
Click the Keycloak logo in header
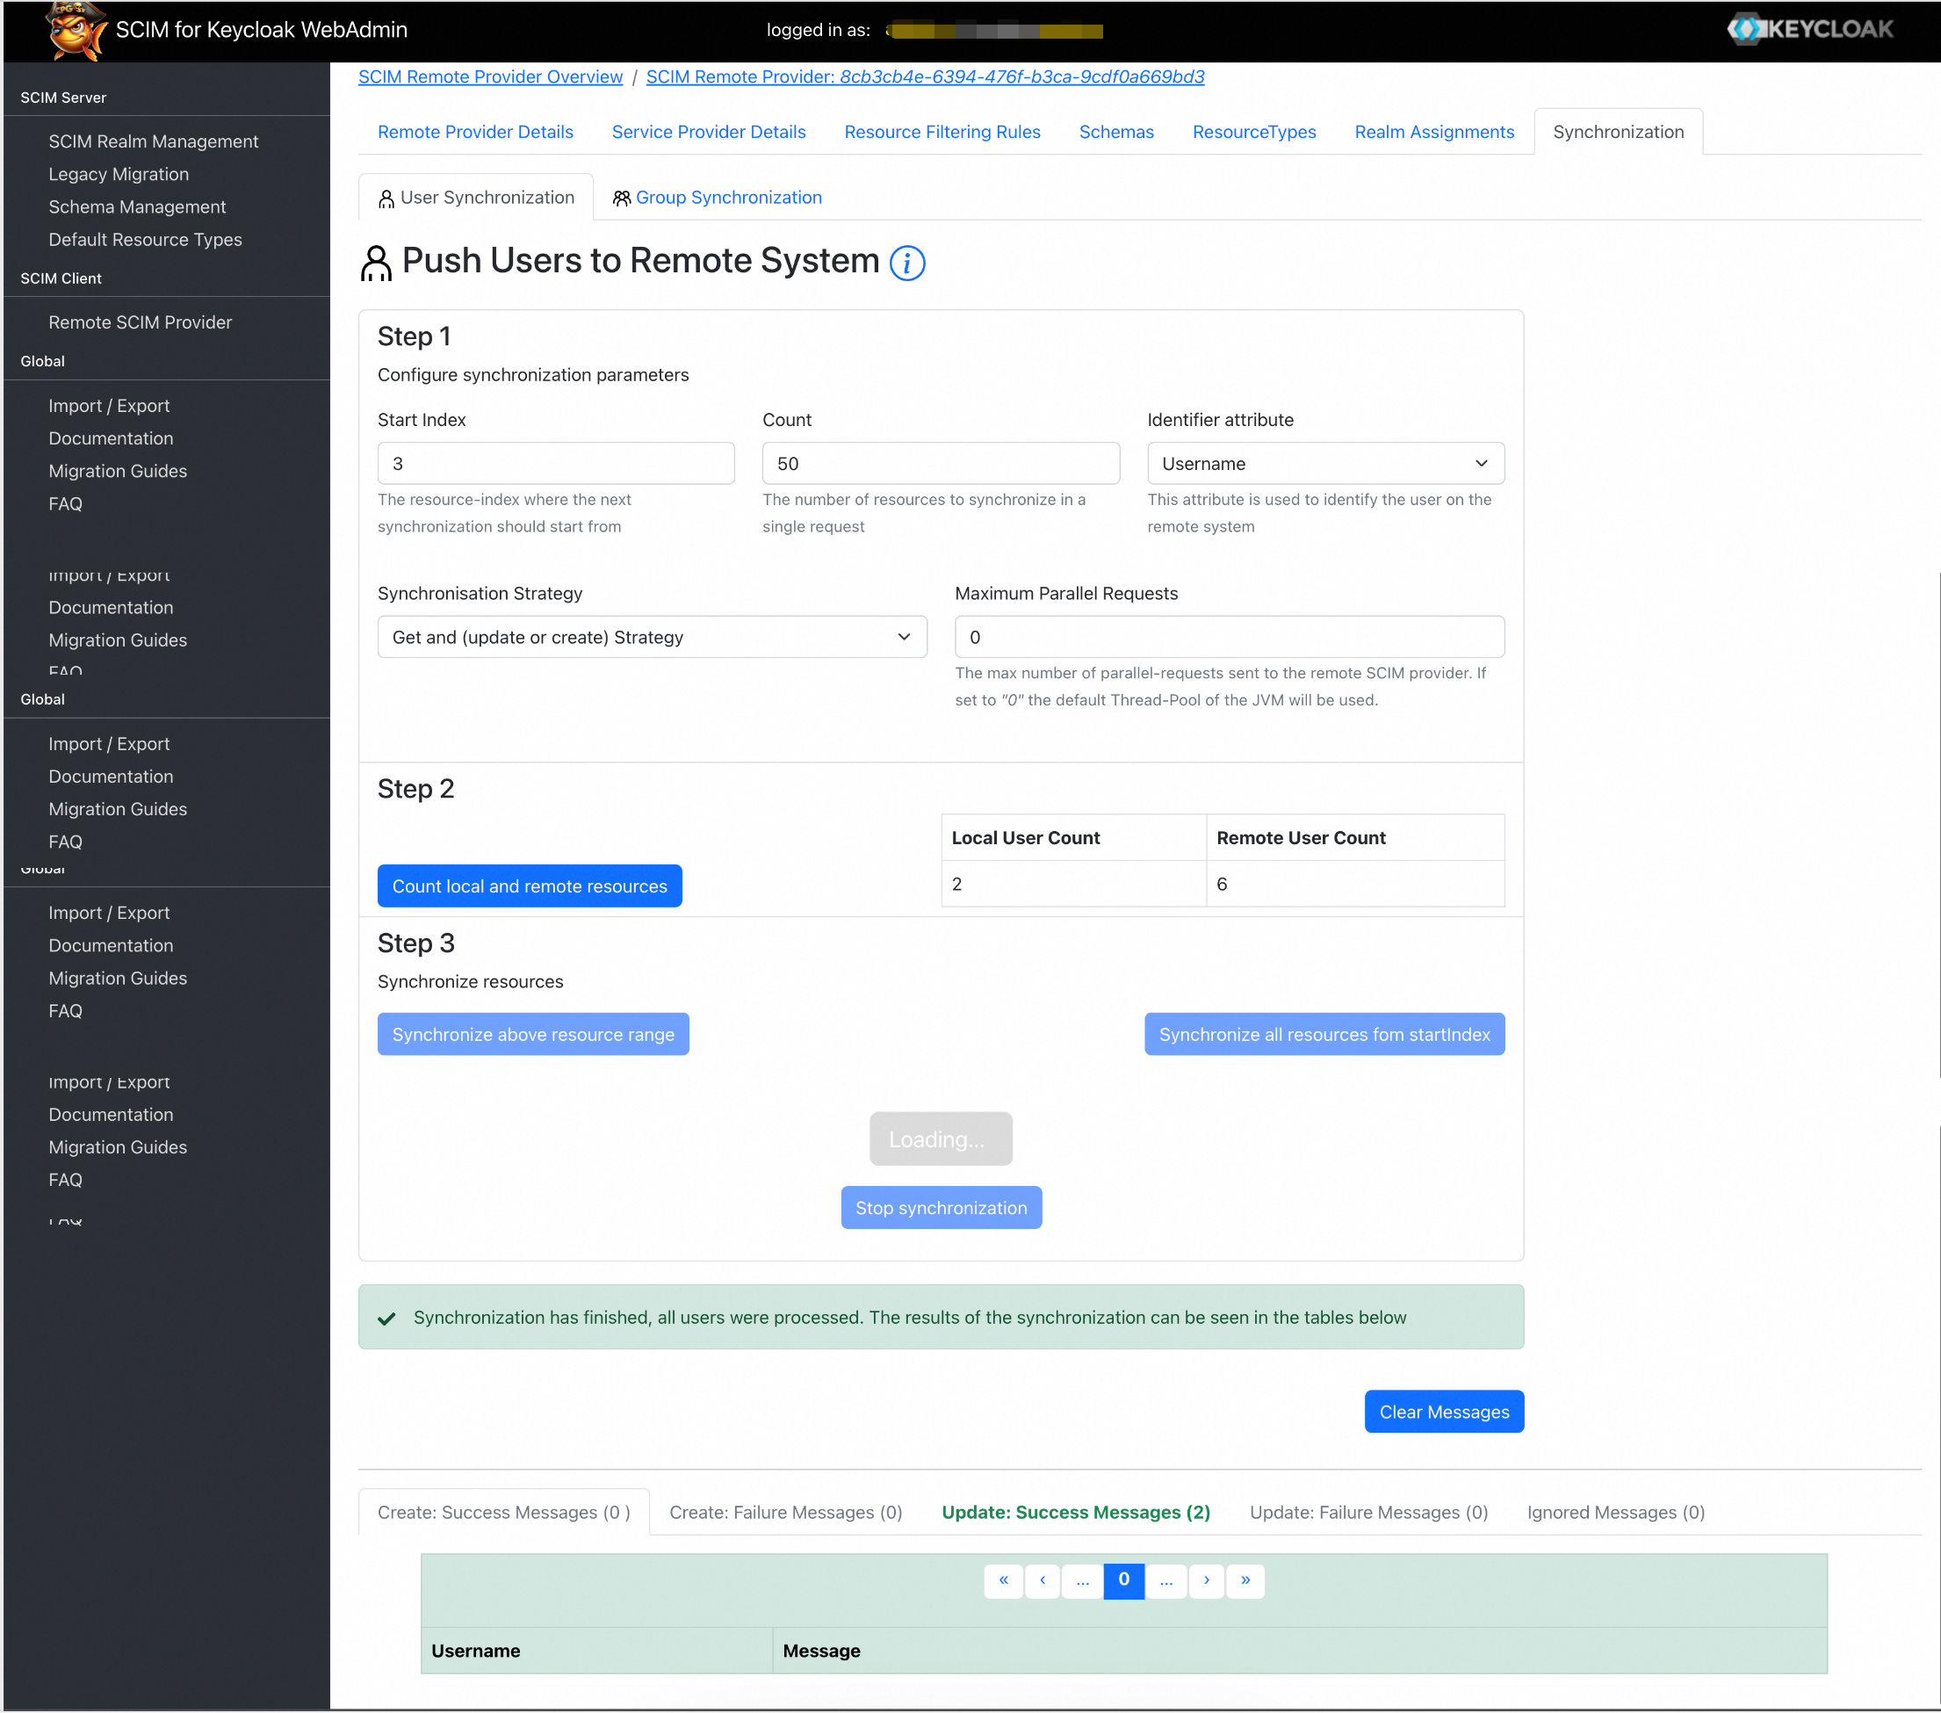coord(1809,30)
